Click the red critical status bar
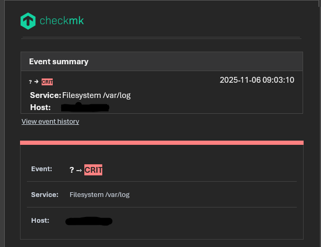Screen dimensions: 321x247 (x=162, y=142)
